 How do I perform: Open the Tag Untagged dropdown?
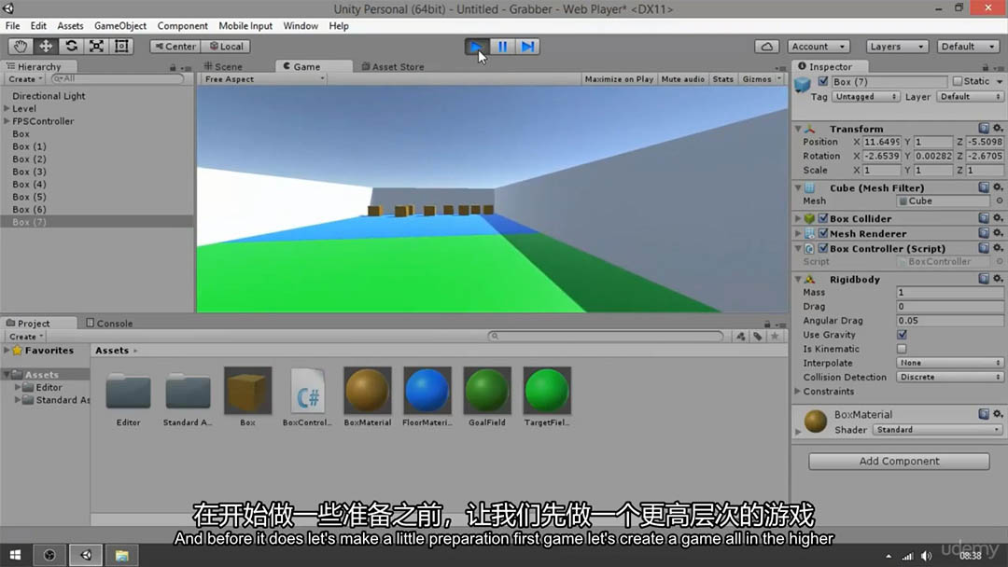click(x=866, y=96)
